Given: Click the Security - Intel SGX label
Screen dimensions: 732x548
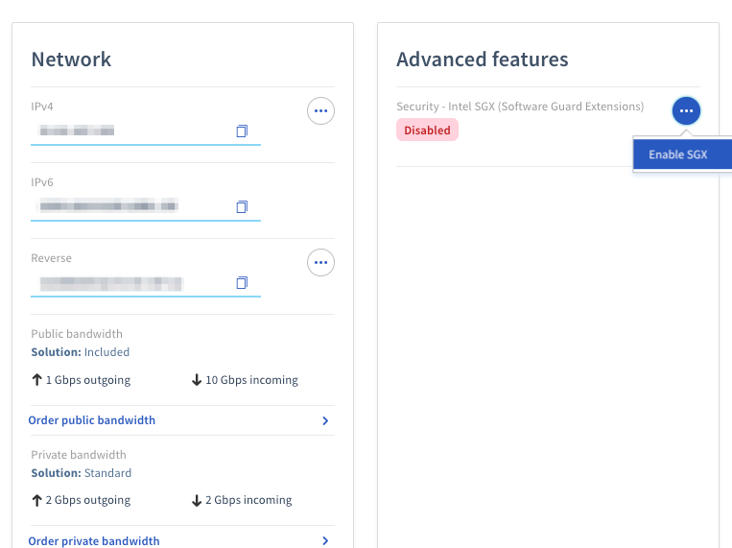Looking at the screenshot, I should (x=520, y=107).
